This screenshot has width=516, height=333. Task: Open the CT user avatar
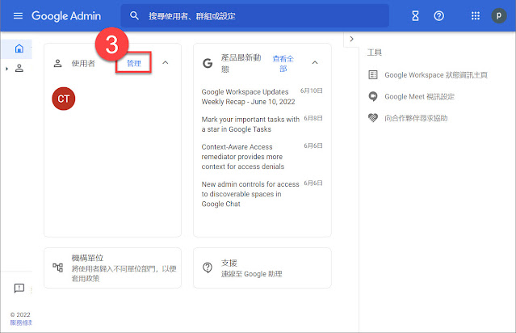point(64,99)
